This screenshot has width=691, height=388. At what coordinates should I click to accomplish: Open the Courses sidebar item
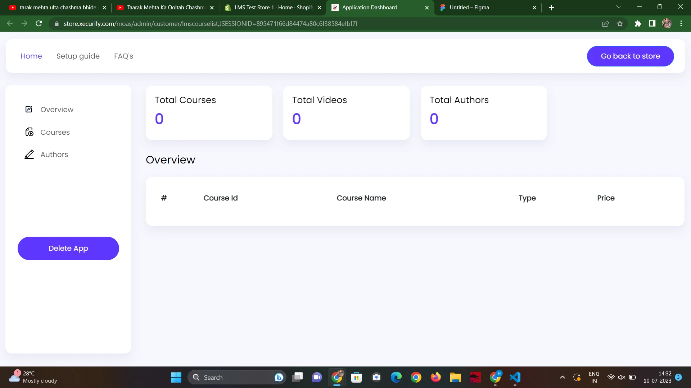[55, 132]
